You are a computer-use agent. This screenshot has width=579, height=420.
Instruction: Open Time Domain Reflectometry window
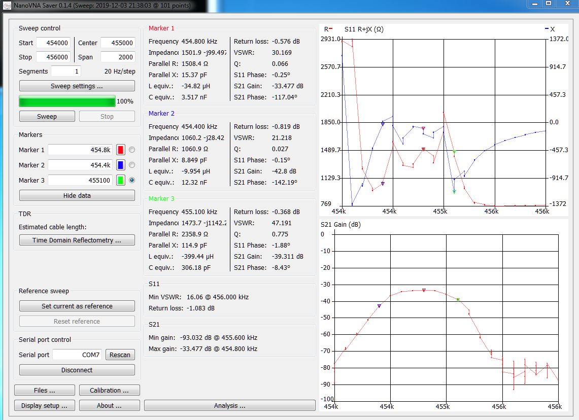click(77, 240)
